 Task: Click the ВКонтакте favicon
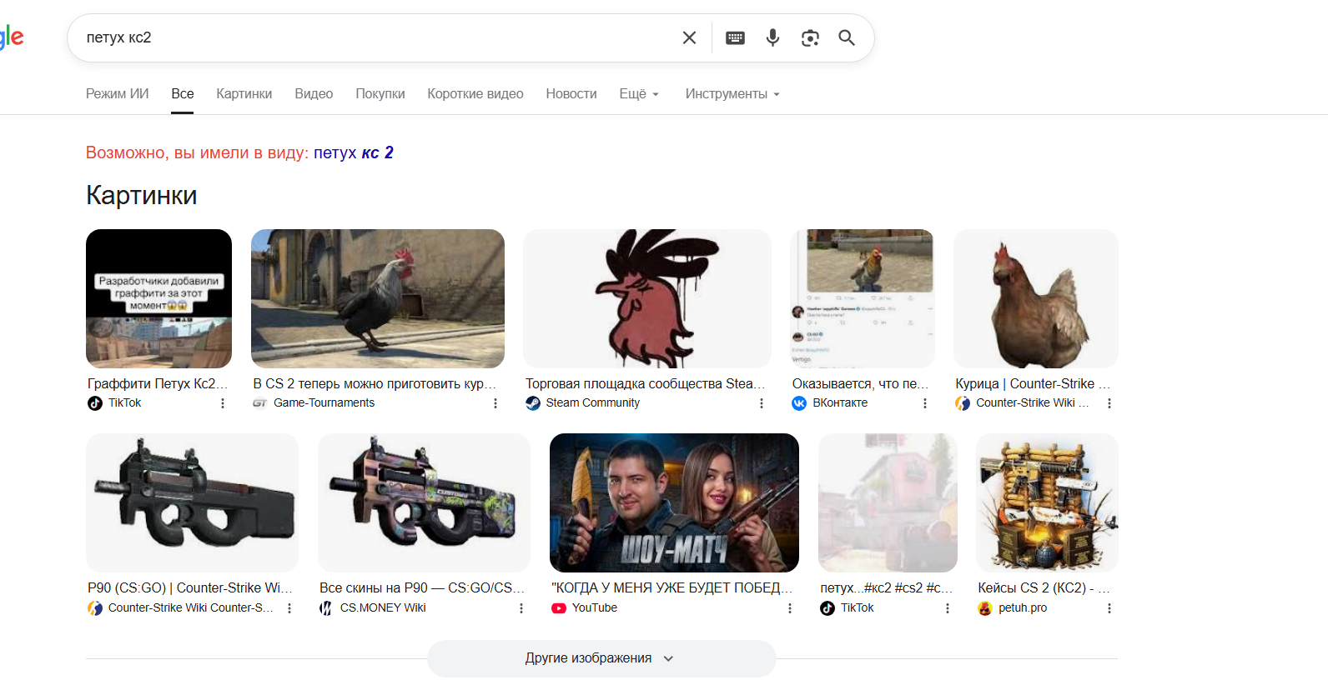(x=799, y=403)
